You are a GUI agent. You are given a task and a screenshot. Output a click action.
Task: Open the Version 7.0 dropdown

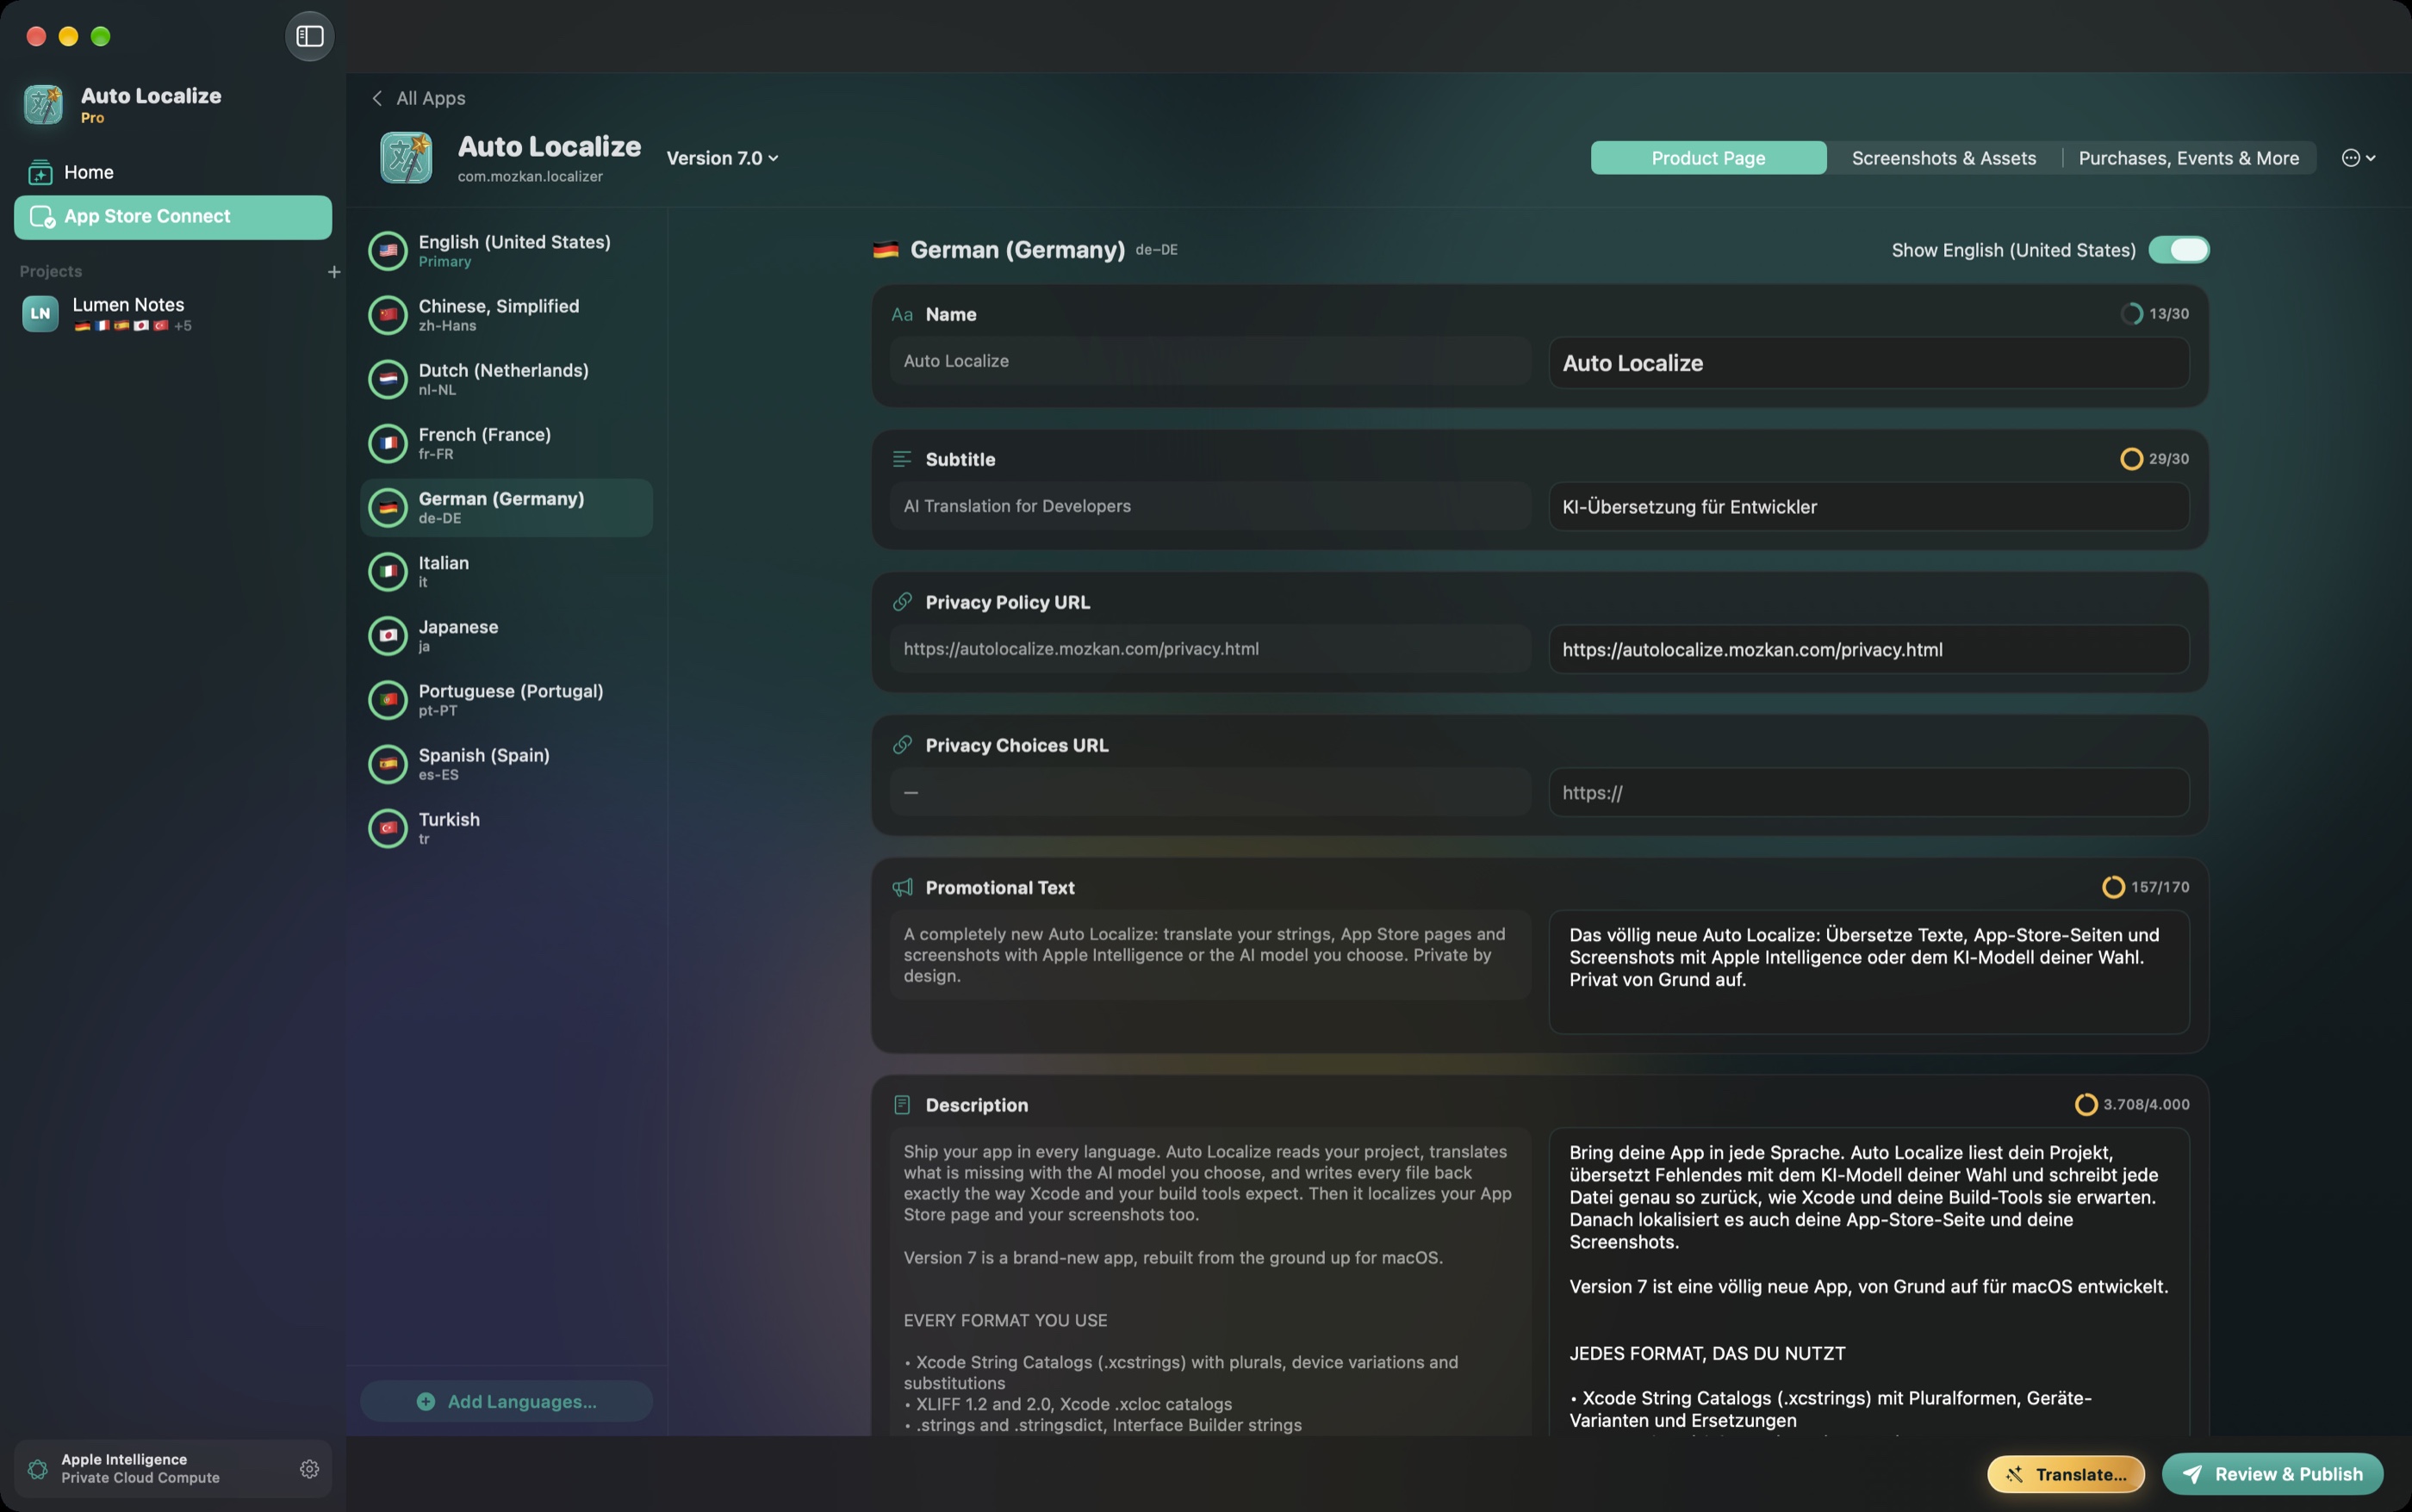coord(722,158)
